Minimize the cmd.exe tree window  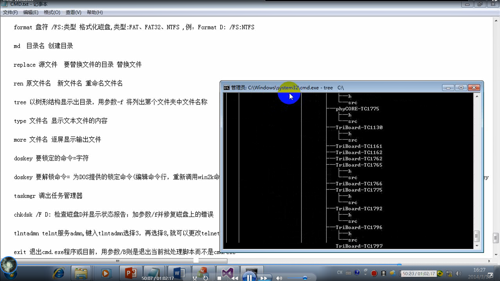point(448,88)
